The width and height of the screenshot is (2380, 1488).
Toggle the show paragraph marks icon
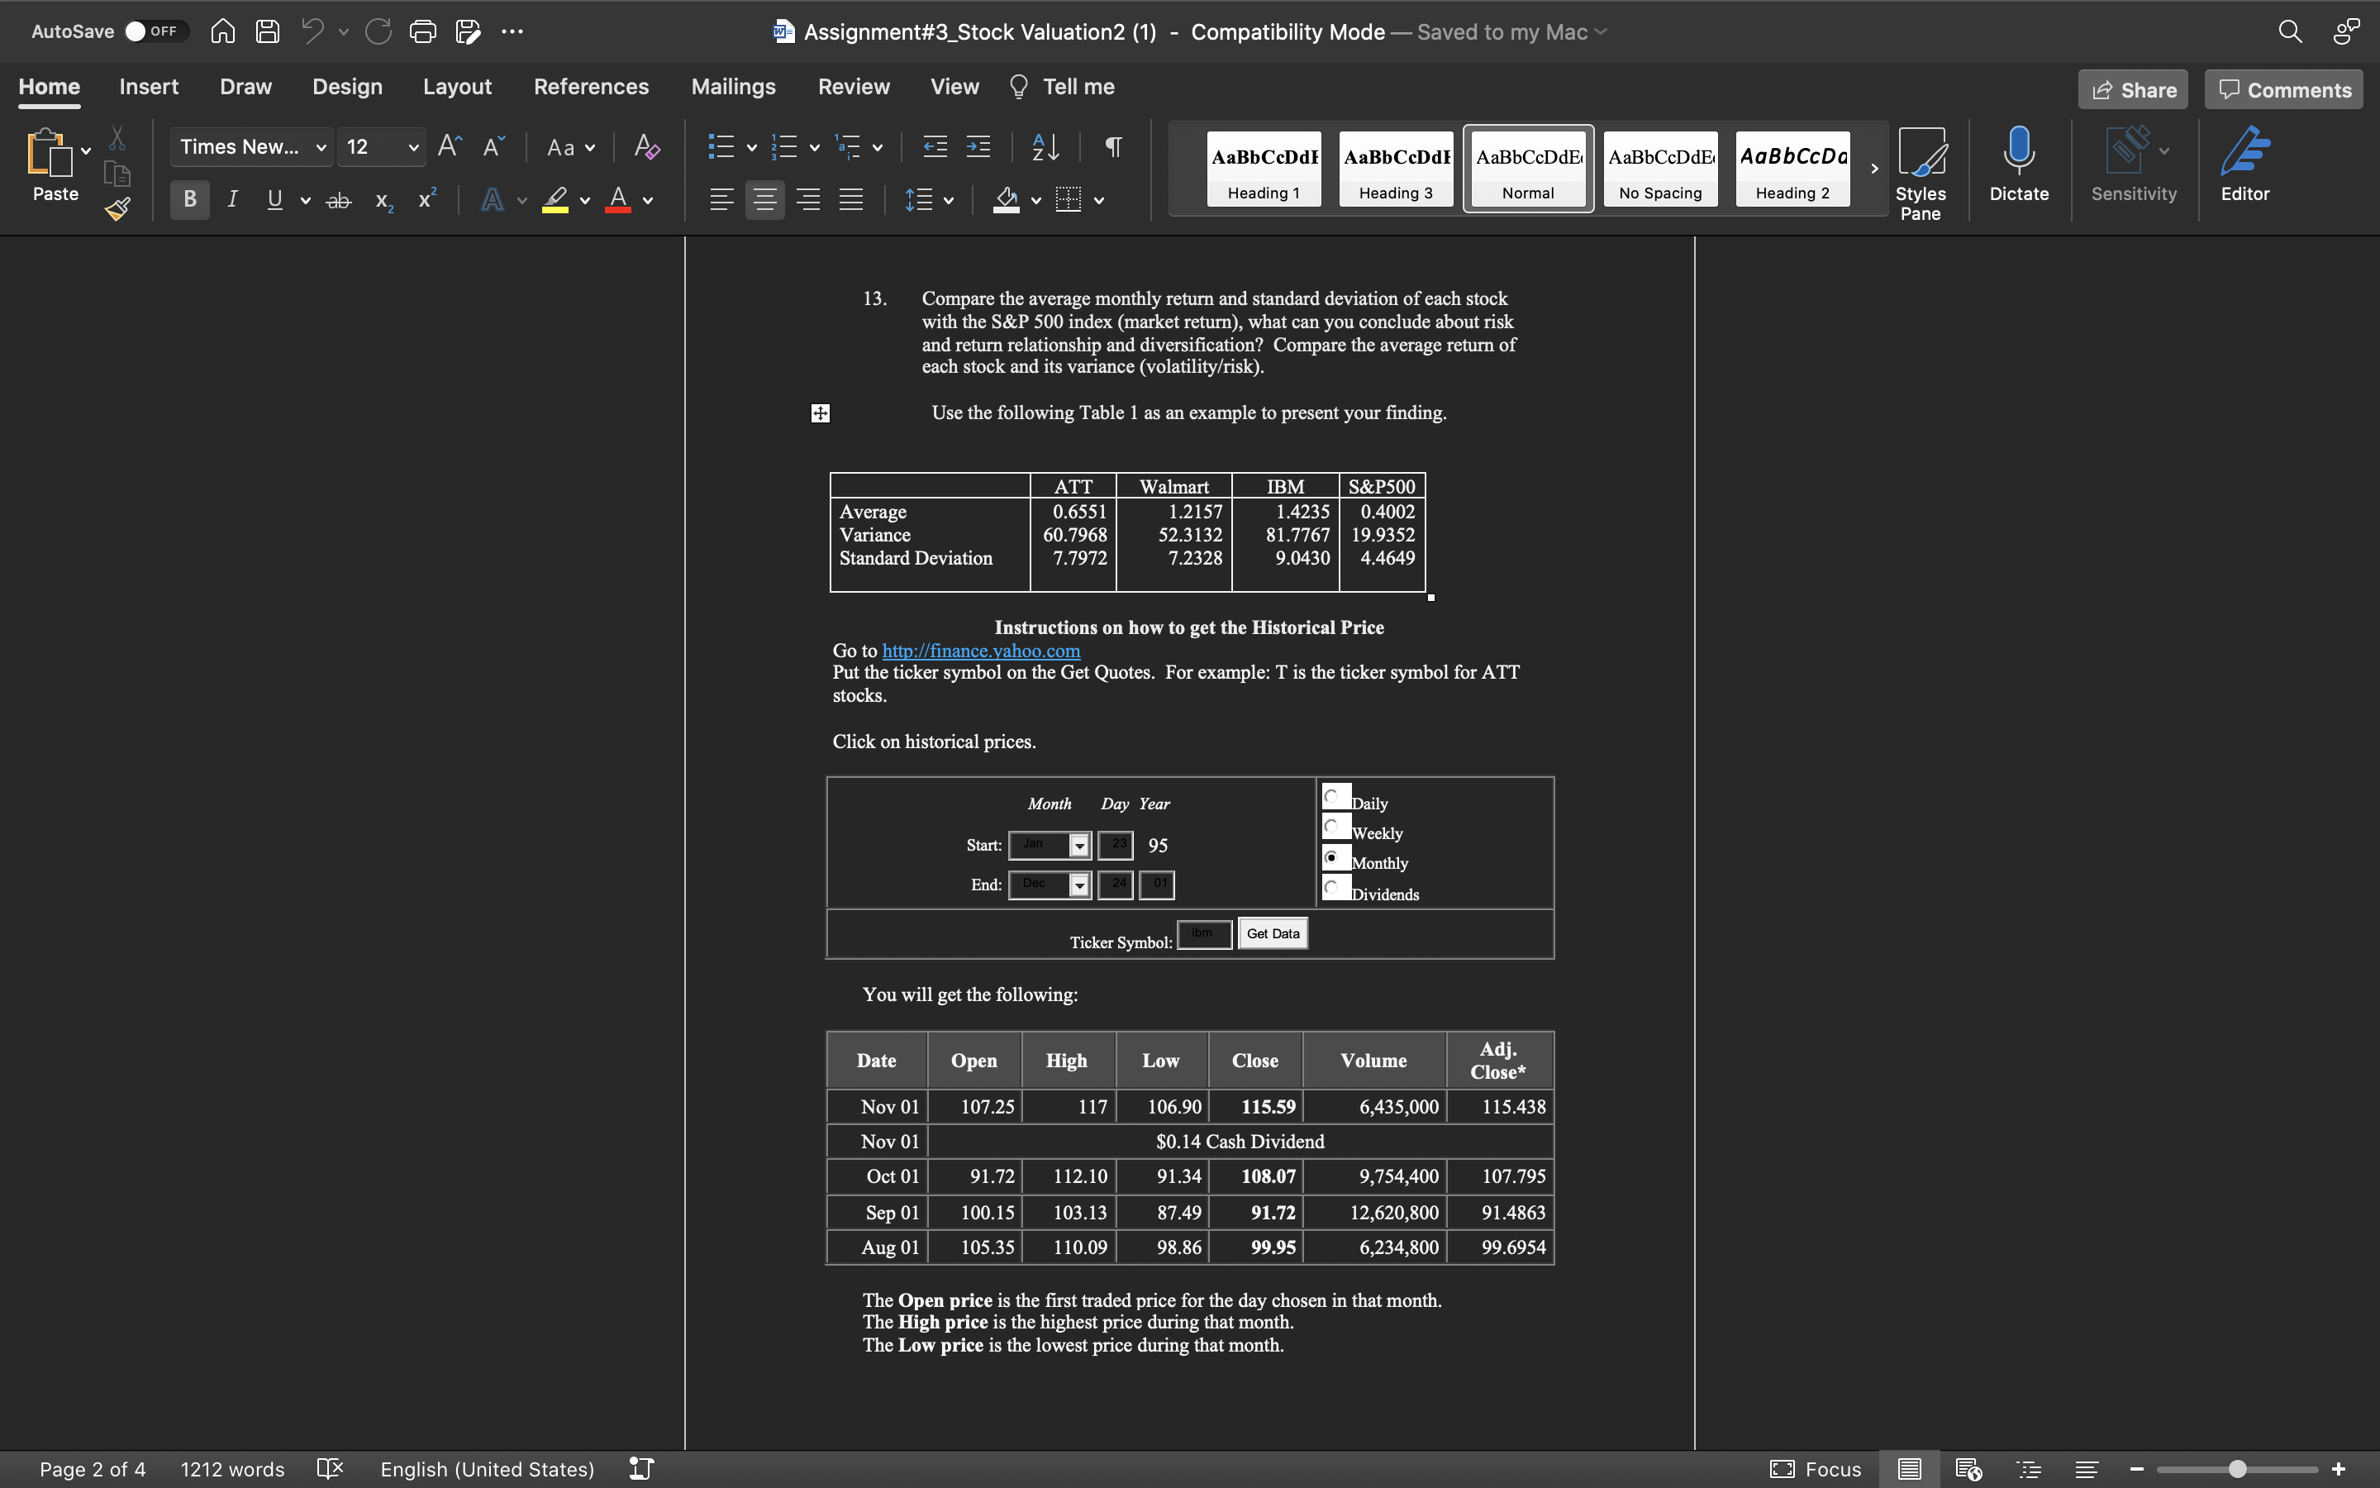1112,148
